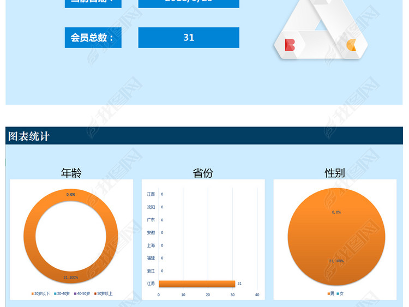Image resolution: width=409 pixels, height=307 pixels.
Task: Select the 江西 category label
Action: click(x=151, y=194)
